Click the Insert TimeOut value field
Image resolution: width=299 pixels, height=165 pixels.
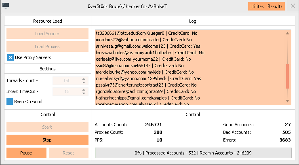coord(67,91)
